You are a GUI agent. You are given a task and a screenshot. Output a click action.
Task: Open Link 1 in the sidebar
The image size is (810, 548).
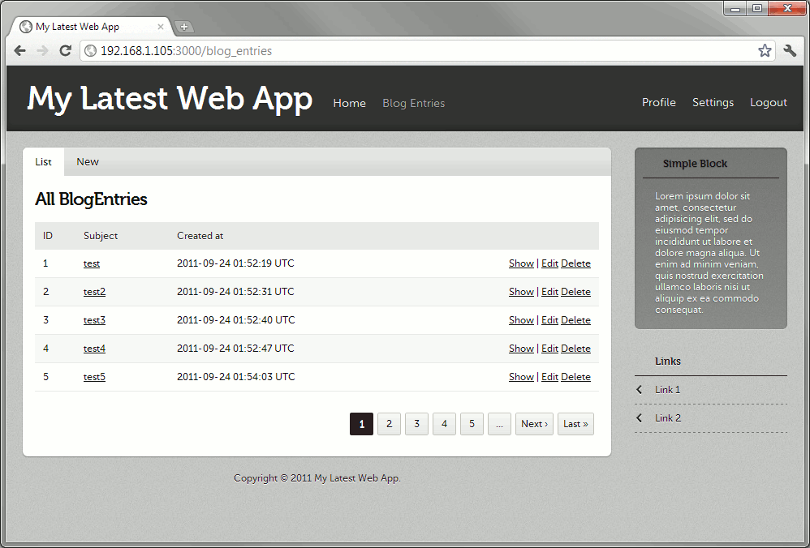[667, 390]
